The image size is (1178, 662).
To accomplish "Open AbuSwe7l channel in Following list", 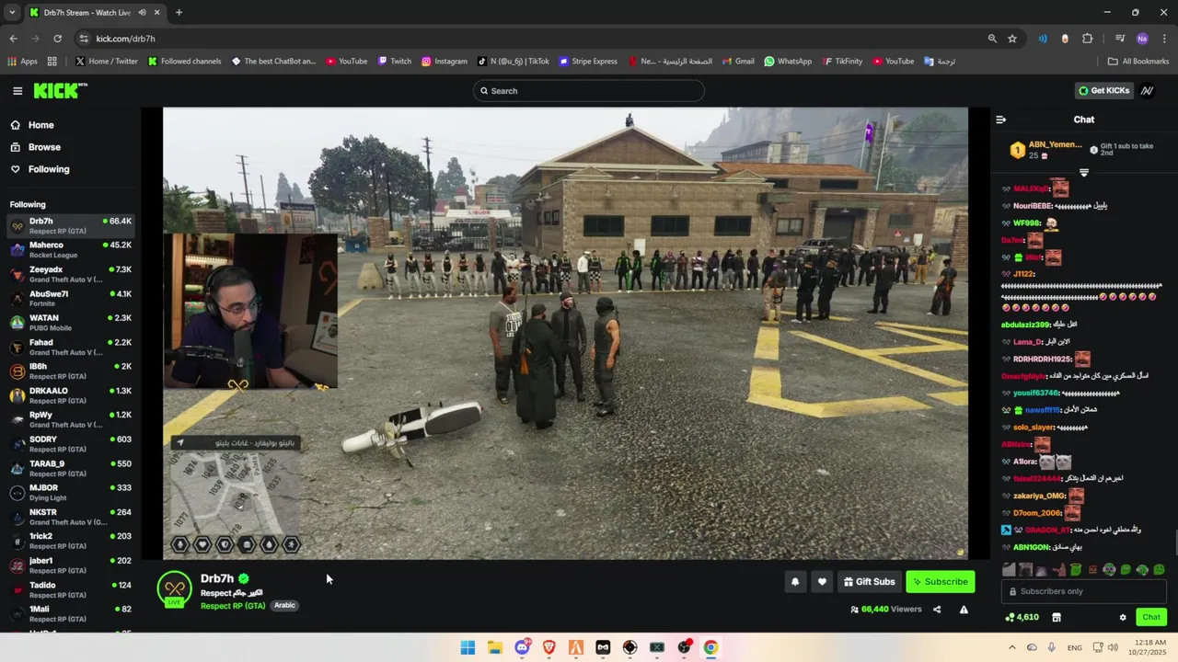I will pos(71,299).
